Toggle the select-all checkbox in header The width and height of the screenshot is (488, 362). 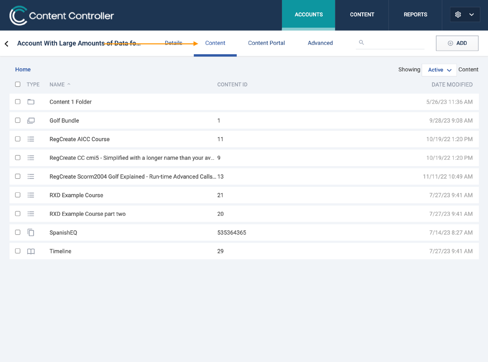coord(18,84)
